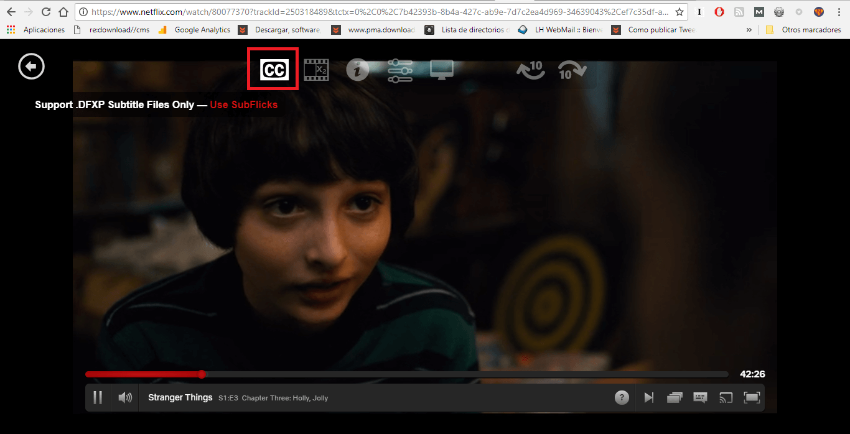Click the red playback scrubber handle
Image resolution: width=850 pixels, height=434 pixels.
tap(202, 374)
